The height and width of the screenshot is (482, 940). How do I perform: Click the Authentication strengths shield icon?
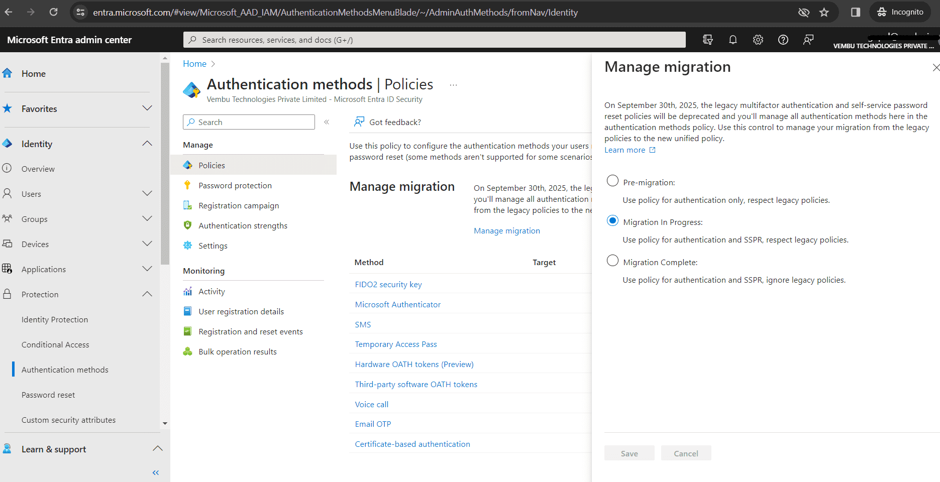[187, 225]
